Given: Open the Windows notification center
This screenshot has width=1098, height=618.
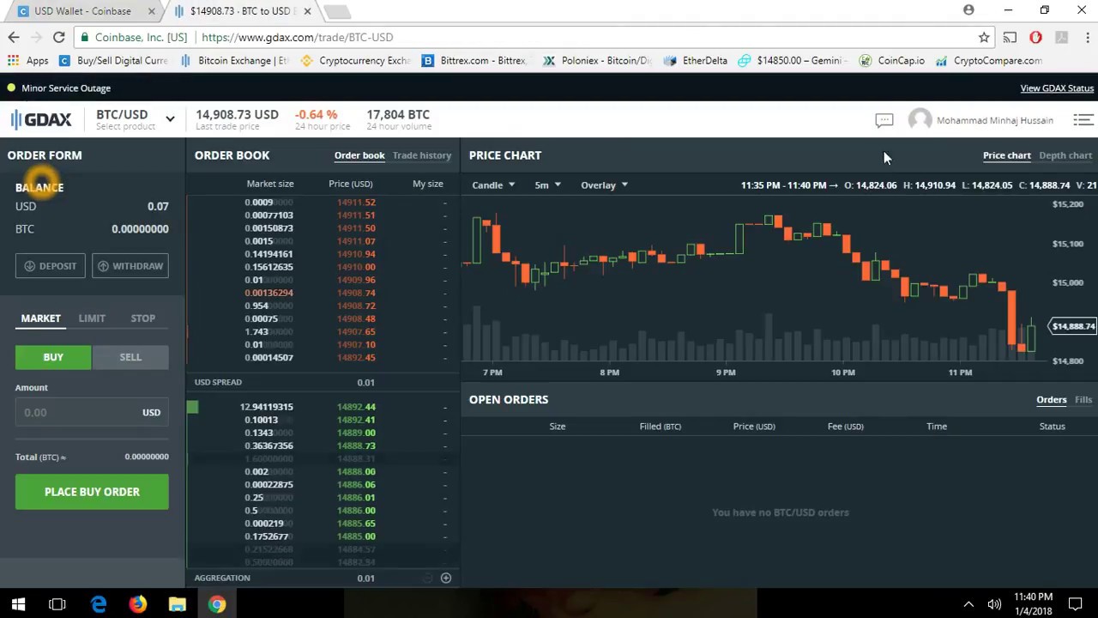Looking at the screenshot, I should click(1075, 604).
